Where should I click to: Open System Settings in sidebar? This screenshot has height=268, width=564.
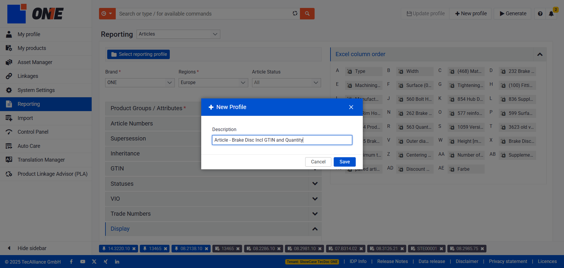pyautogui.click(x=46, y=90)
